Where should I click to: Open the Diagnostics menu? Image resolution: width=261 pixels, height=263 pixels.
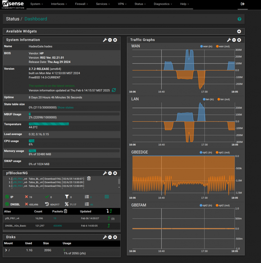(x=163, y=4)
